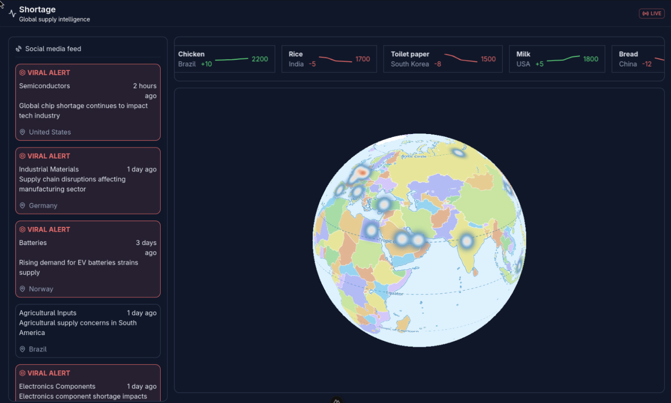Click the red hotspot over northern Europe

(362, 172)
